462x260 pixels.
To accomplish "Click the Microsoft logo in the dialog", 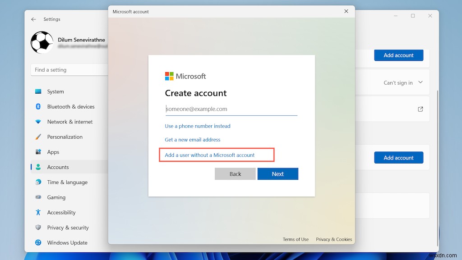I will click(170, 76).
